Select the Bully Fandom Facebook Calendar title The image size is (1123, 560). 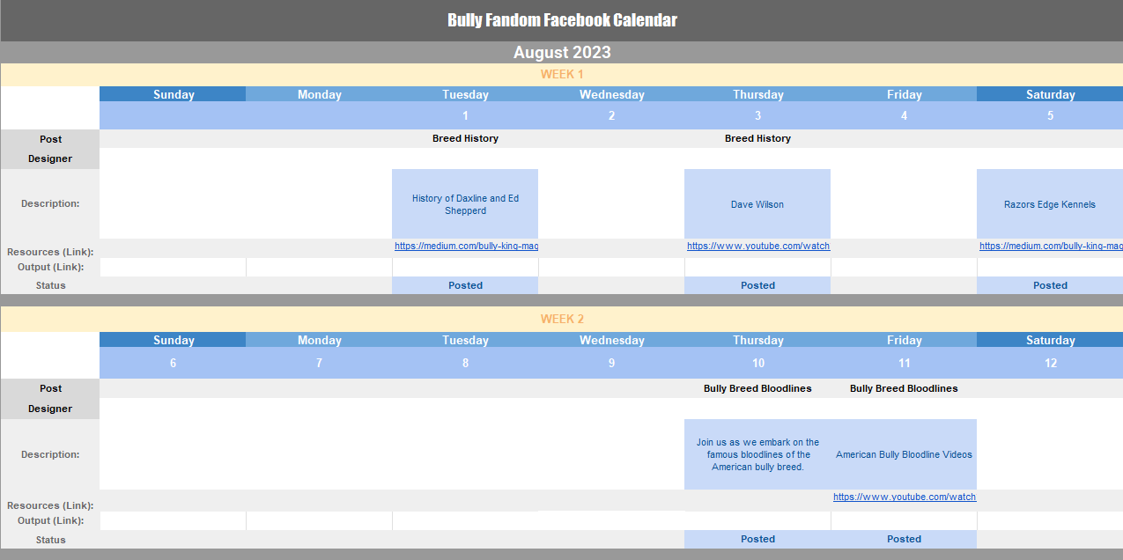click(562, 20)
